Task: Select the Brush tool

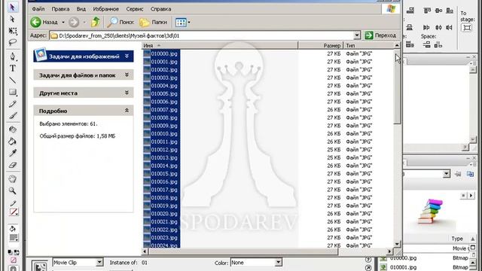Action: tap(13, 115)
